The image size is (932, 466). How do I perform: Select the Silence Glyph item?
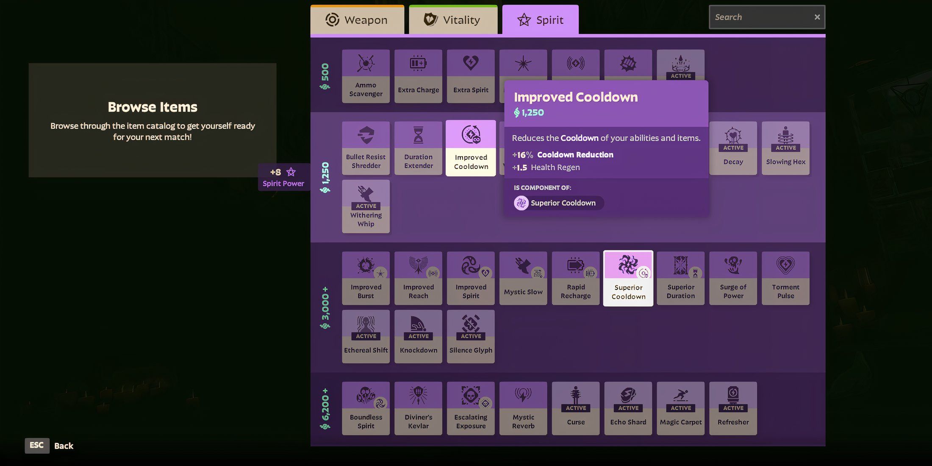471,337
